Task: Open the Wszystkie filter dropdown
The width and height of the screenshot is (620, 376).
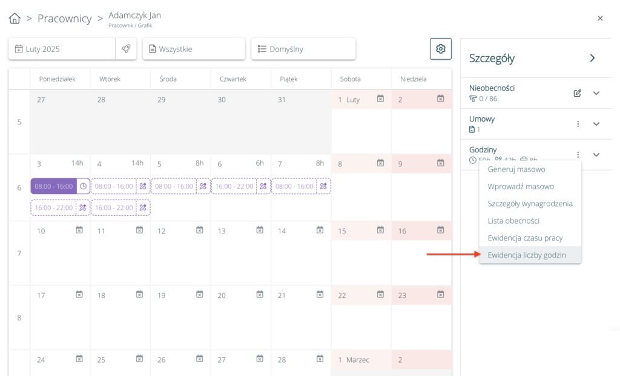Action: point(193,49)
